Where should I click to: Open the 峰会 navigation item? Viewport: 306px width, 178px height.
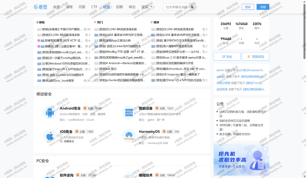[132, 7]
